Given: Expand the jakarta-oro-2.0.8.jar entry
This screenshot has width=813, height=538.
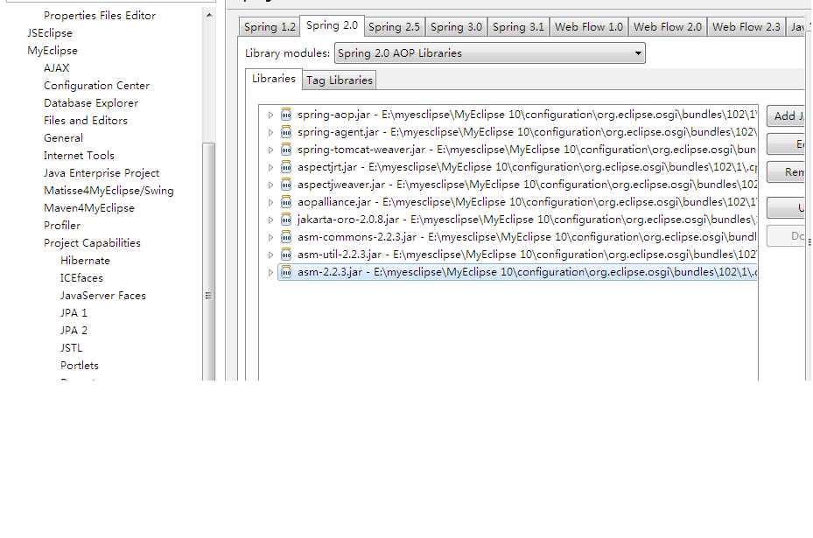Looking at the screenshot, I should 270,220.
